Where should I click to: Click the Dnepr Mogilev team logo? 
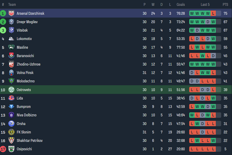tap(11, 22)
